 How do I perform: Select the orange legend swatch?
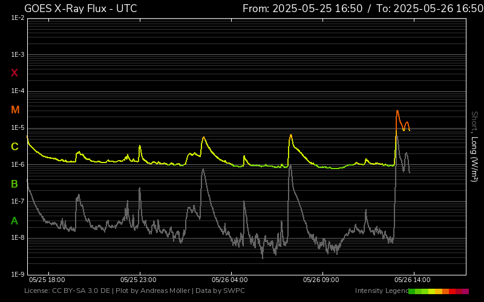click(445, 292)
